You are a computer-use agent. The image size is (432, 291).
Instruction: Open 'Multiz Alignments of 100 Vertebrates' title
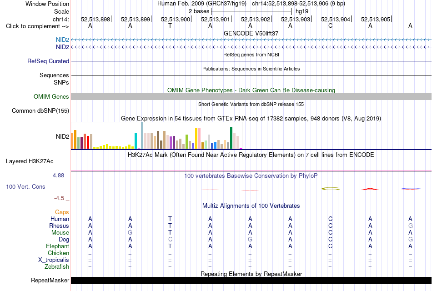(251, 206)
